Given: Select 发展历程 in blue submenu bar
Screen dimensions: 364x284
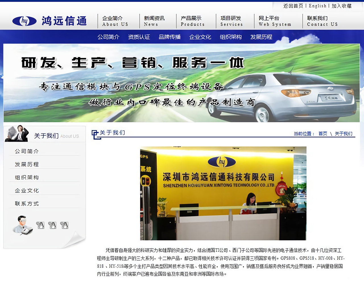Looking at the screenshot, I should pyautogui.click(x=261, y=37).
